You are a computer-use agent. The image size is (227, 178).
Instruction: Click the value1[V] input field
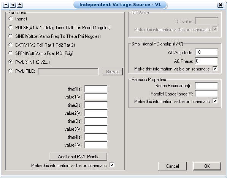click(x=96, y=97)
